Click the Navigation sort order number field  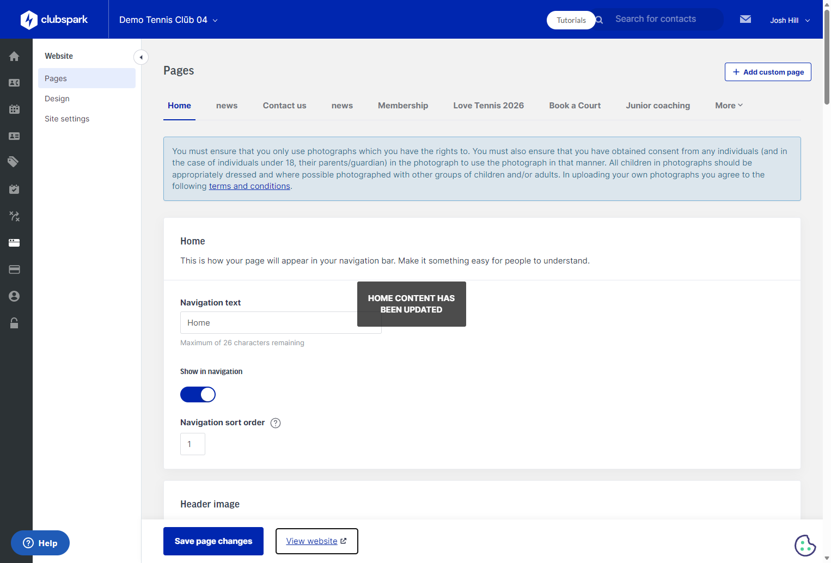click(193, 444)
